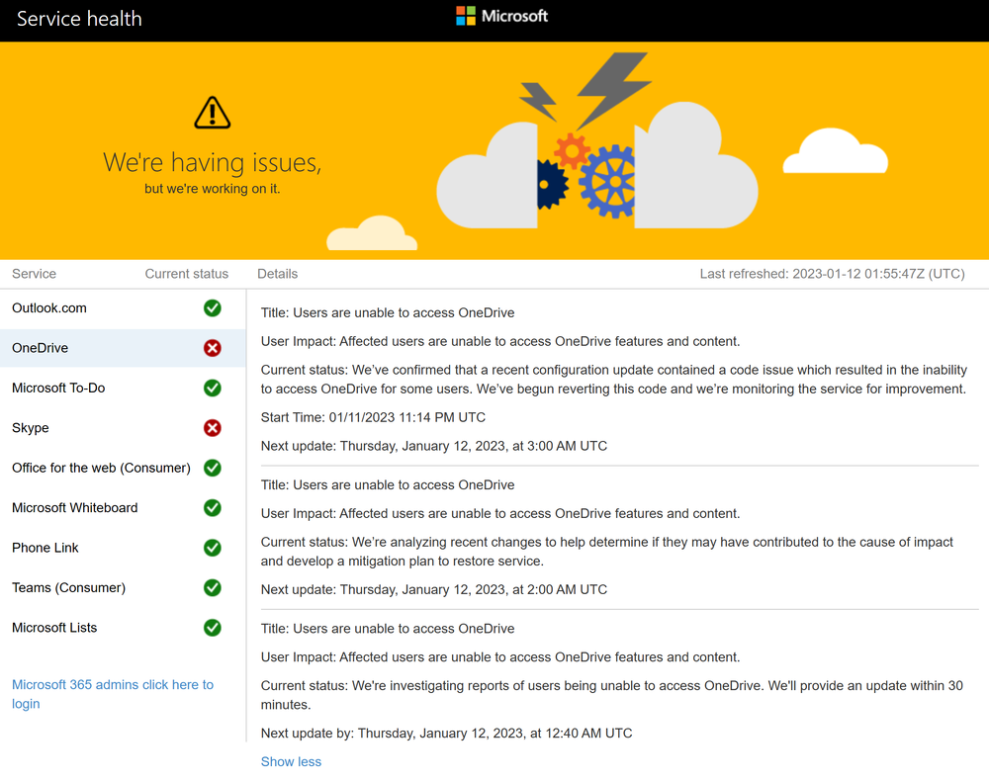
Task: Click the red error icon beside Skype
Action: click(x=212, y=428)
